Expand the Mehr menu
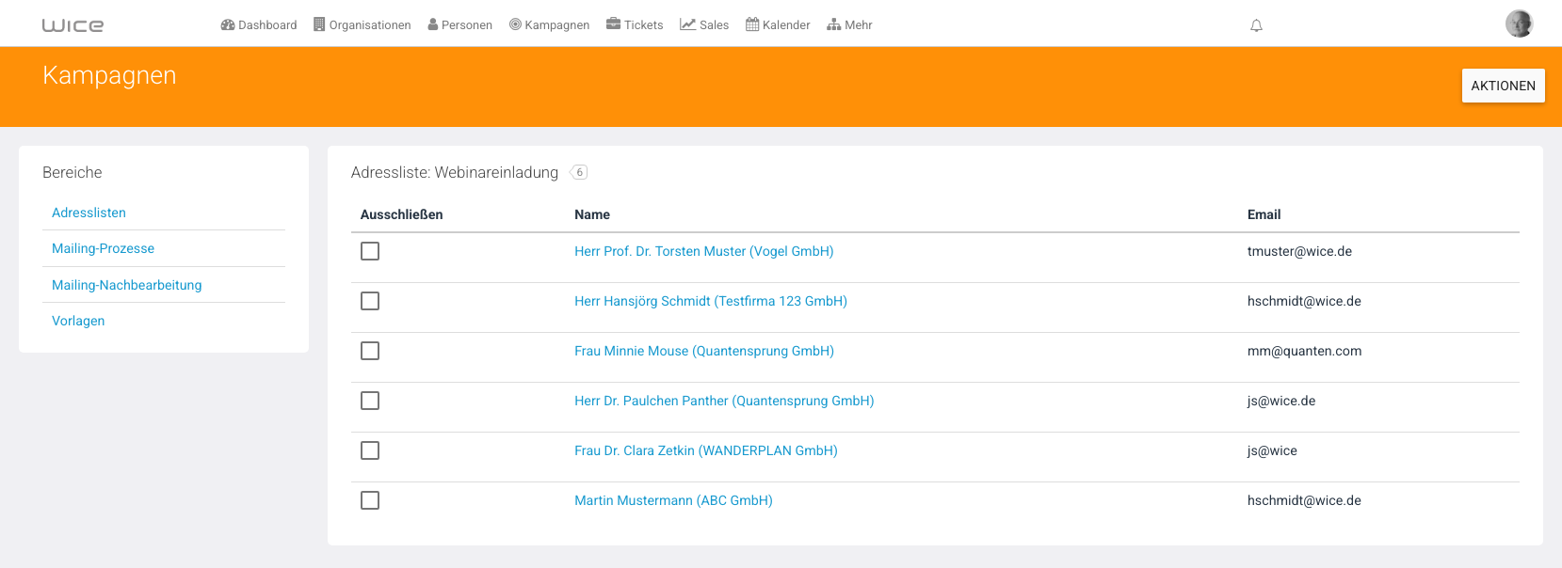 pos(849,25)
